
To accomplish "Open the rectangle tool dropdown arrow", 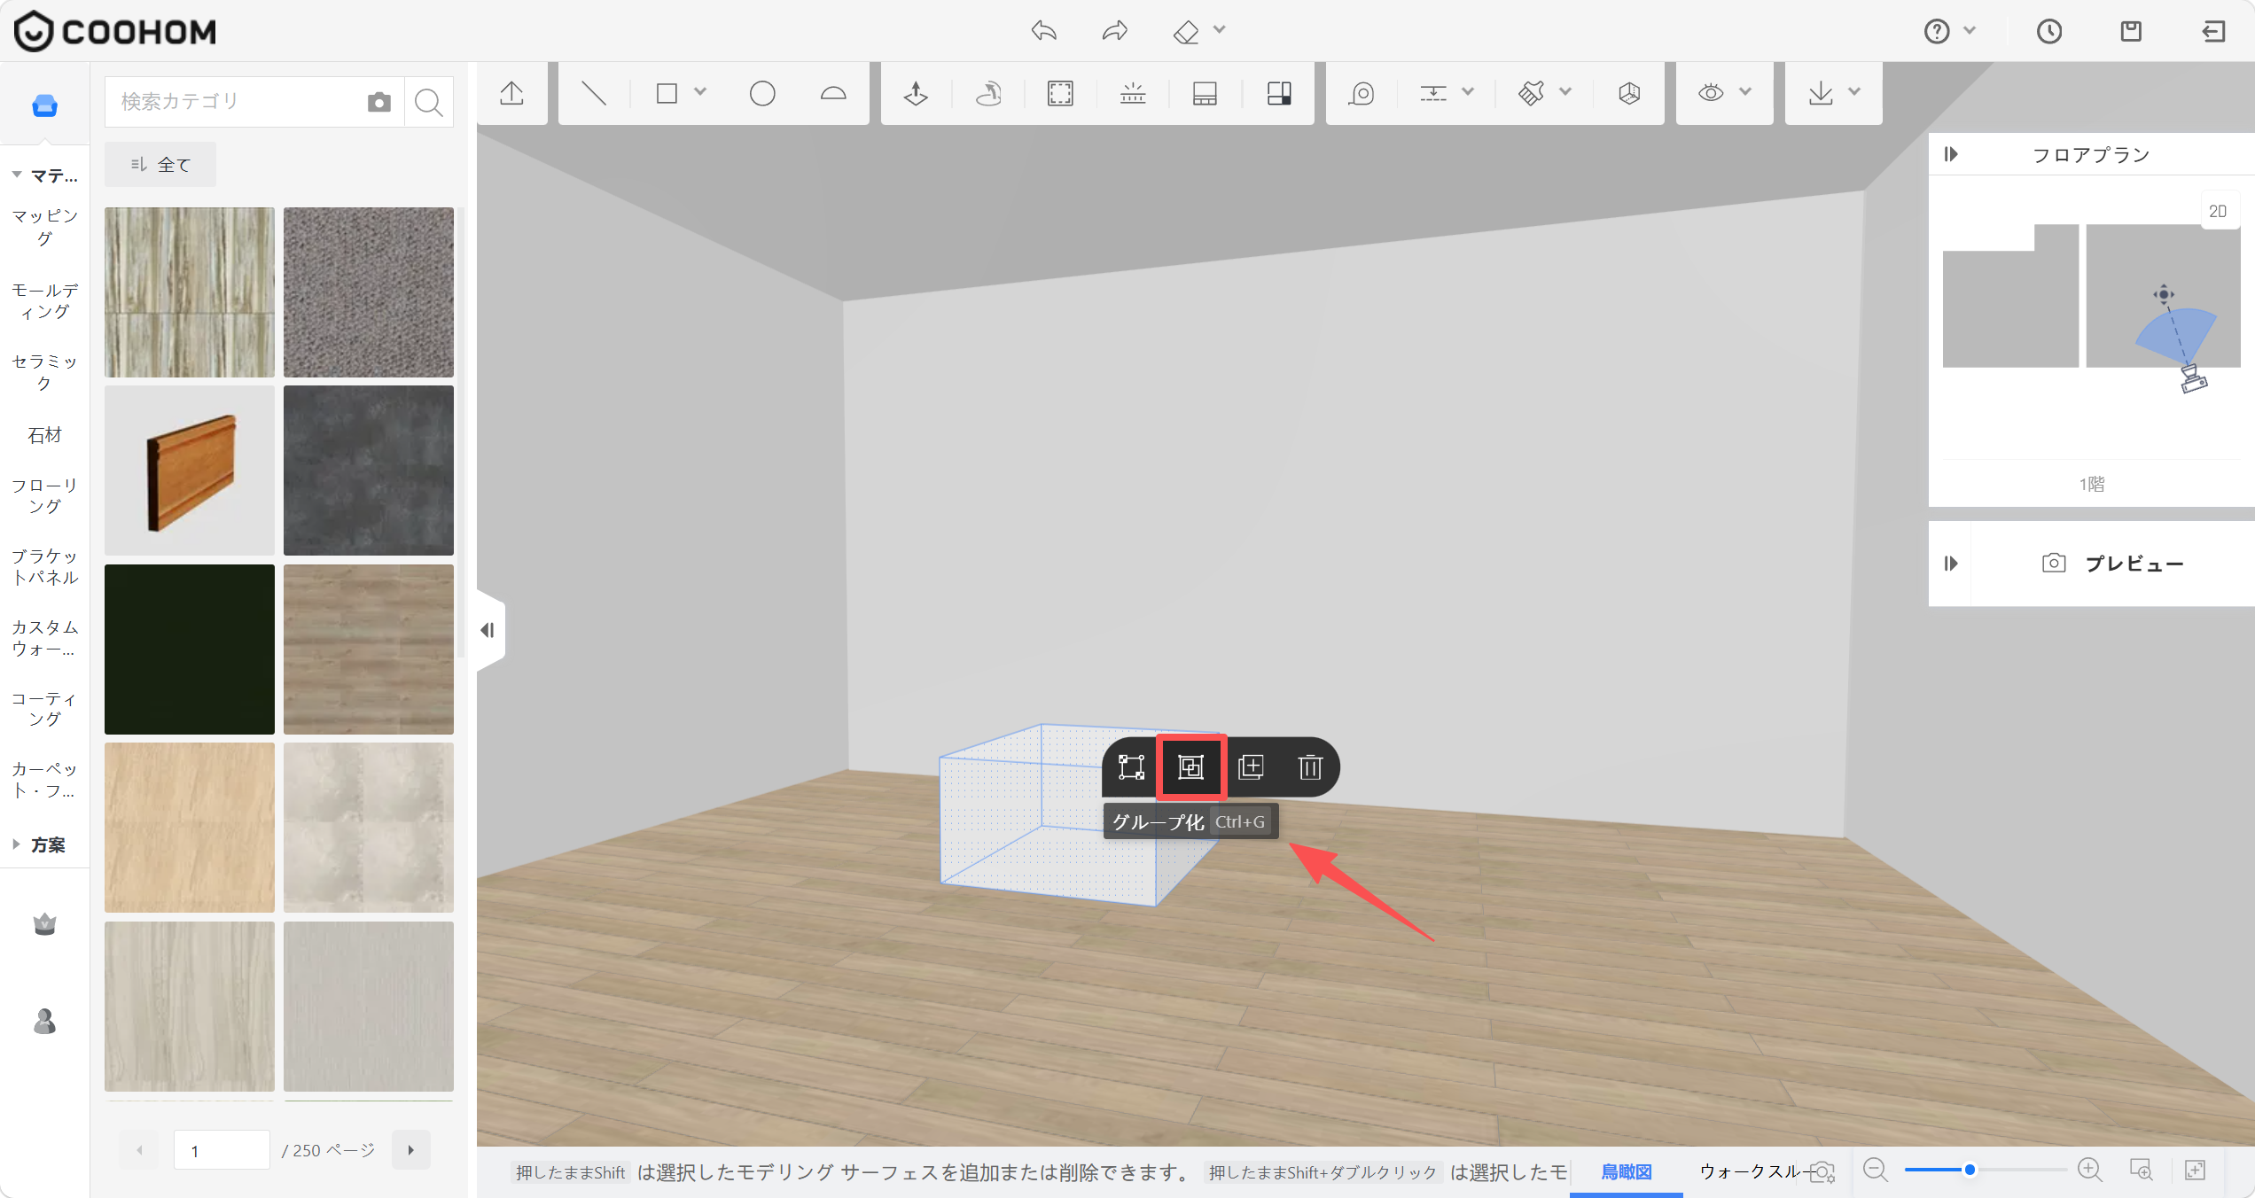I will [700, 92].
